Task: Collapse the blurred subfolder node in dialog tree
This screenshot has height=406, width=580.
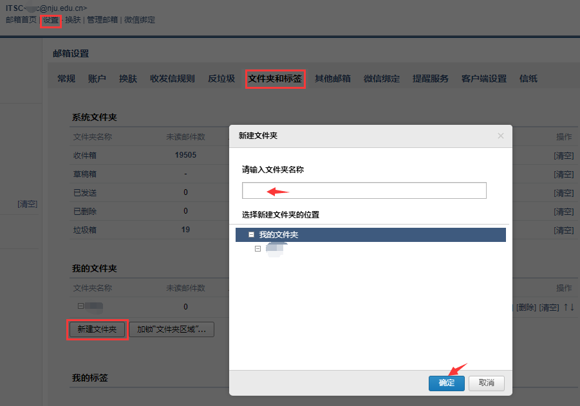Action: (257, 249)
